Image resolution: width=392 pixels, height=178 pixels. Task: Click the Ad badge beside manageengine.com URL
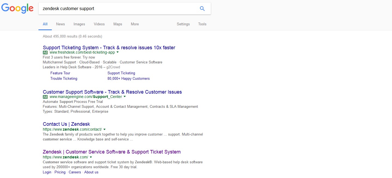point(45,97)
